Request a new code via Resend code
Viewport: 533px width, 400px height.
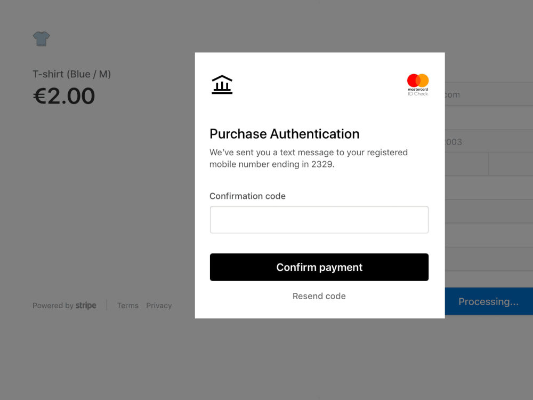[x=319, y=296]
